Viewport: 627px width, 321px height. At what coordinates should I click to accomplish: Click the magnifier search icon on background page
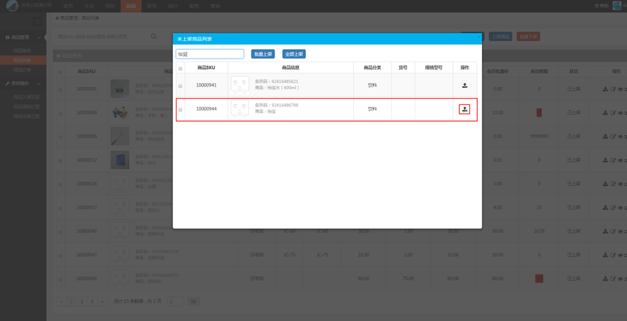154,37
